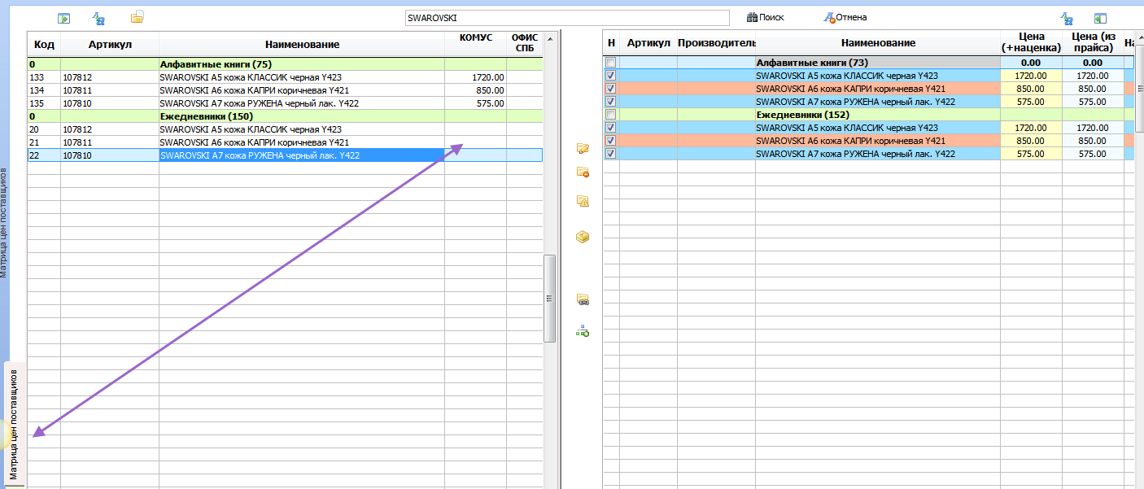Viewport: 1144px width, 489px height.
Task: Click the price table's scroll up arrow
Action: click(1139, 37)
